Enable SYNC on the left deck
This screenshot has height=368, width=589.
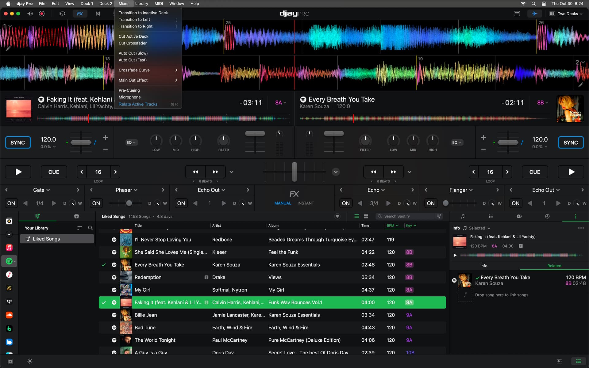pyautogui.click(x=18, y=142)
